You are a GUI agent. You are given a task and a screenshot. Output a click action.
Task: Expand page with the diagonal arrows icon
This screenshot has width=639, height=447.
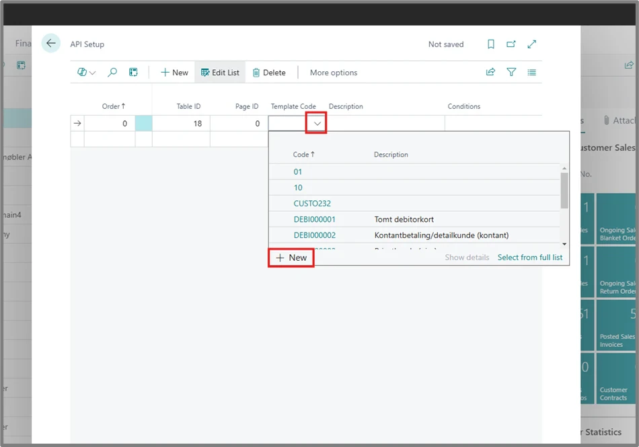click(x=531, y=44)
